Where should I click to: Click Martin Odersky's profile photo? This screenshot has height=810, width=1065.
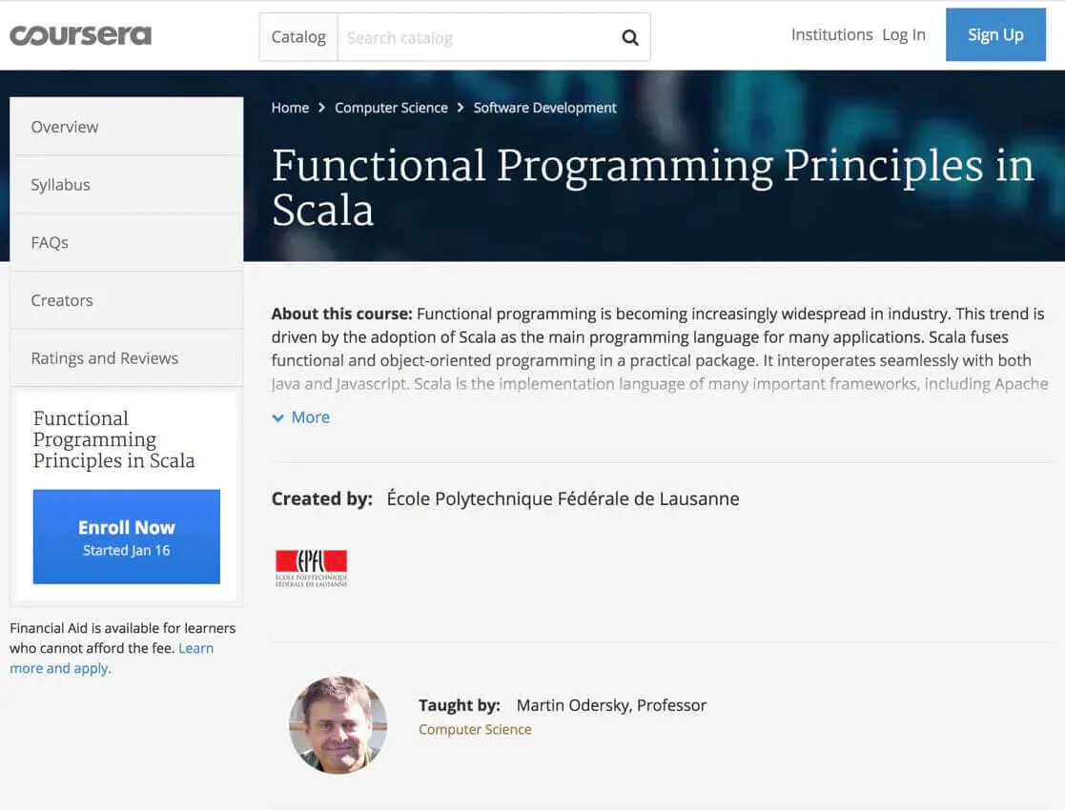point(338,724)
